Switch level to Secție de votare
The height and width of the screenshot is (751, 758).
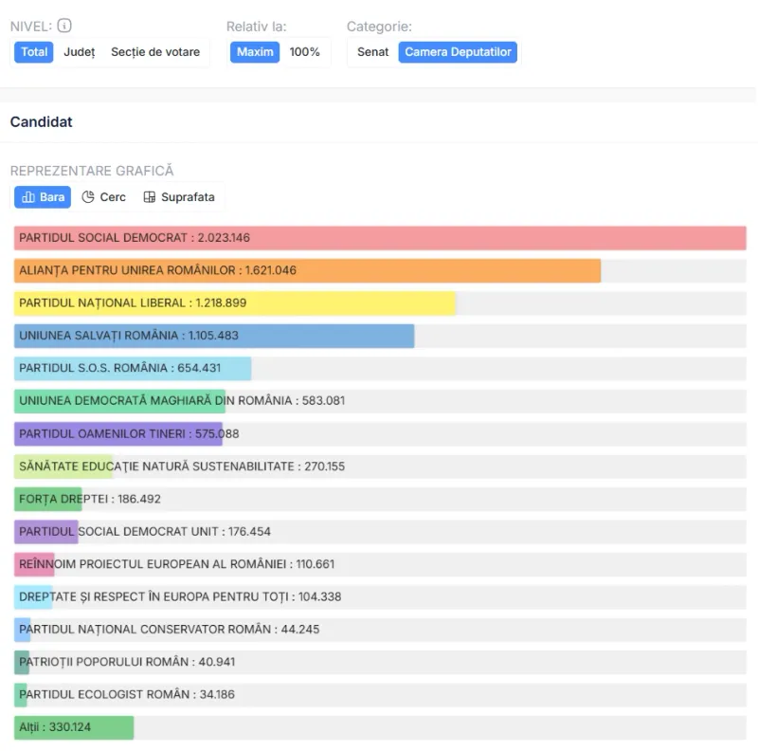click(x=155, y=52)
